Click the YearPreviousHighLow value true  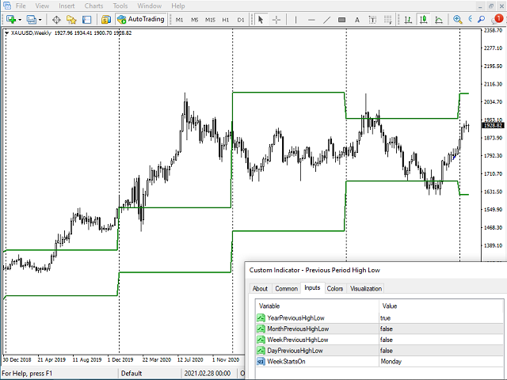click(386, 318)
